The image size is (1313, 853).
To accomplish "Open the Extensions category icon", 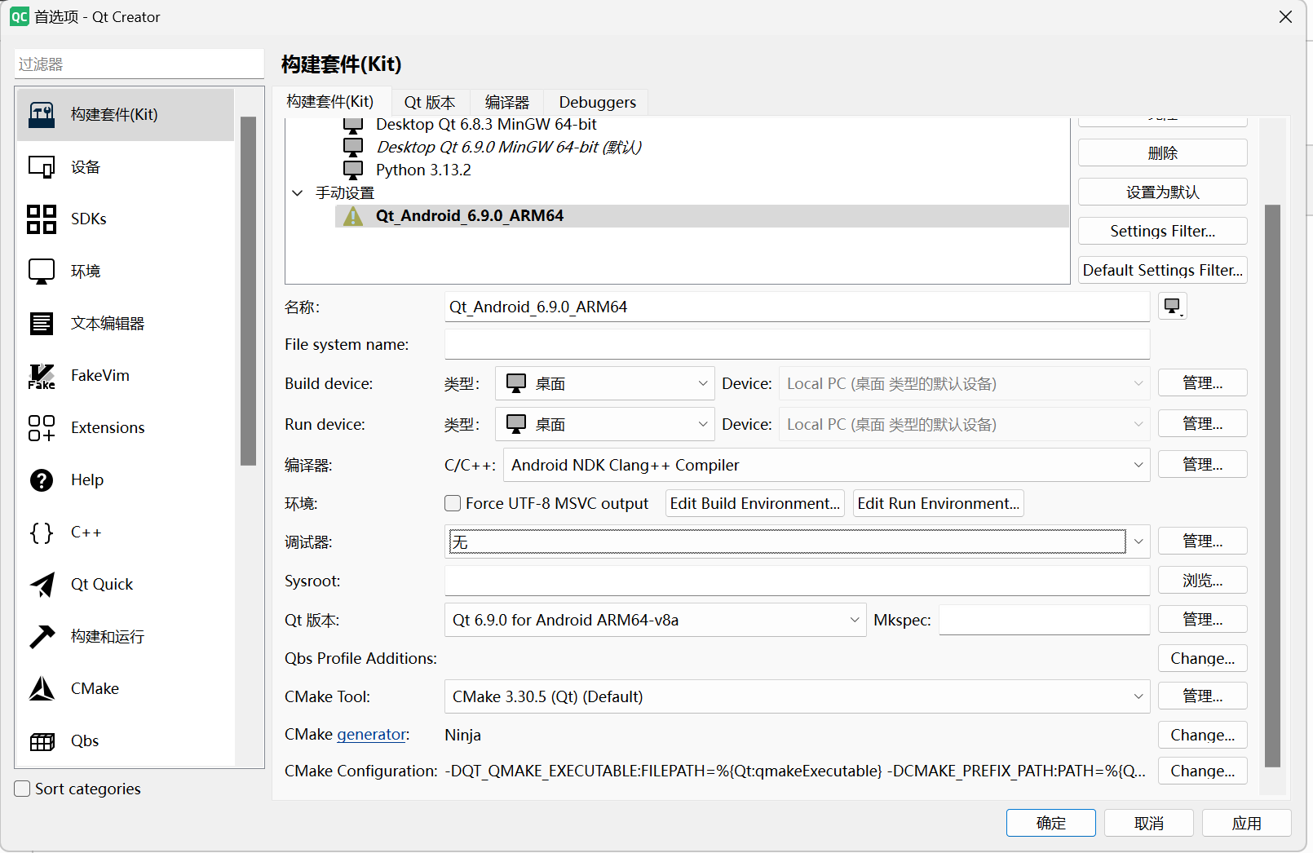I will [42, 428].
